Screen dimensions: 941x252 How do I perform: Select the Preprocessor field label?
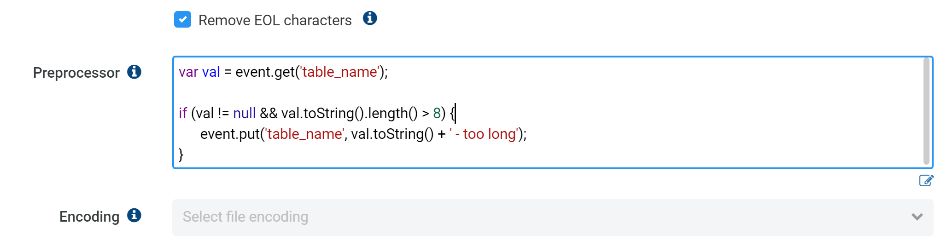[76, 73]
